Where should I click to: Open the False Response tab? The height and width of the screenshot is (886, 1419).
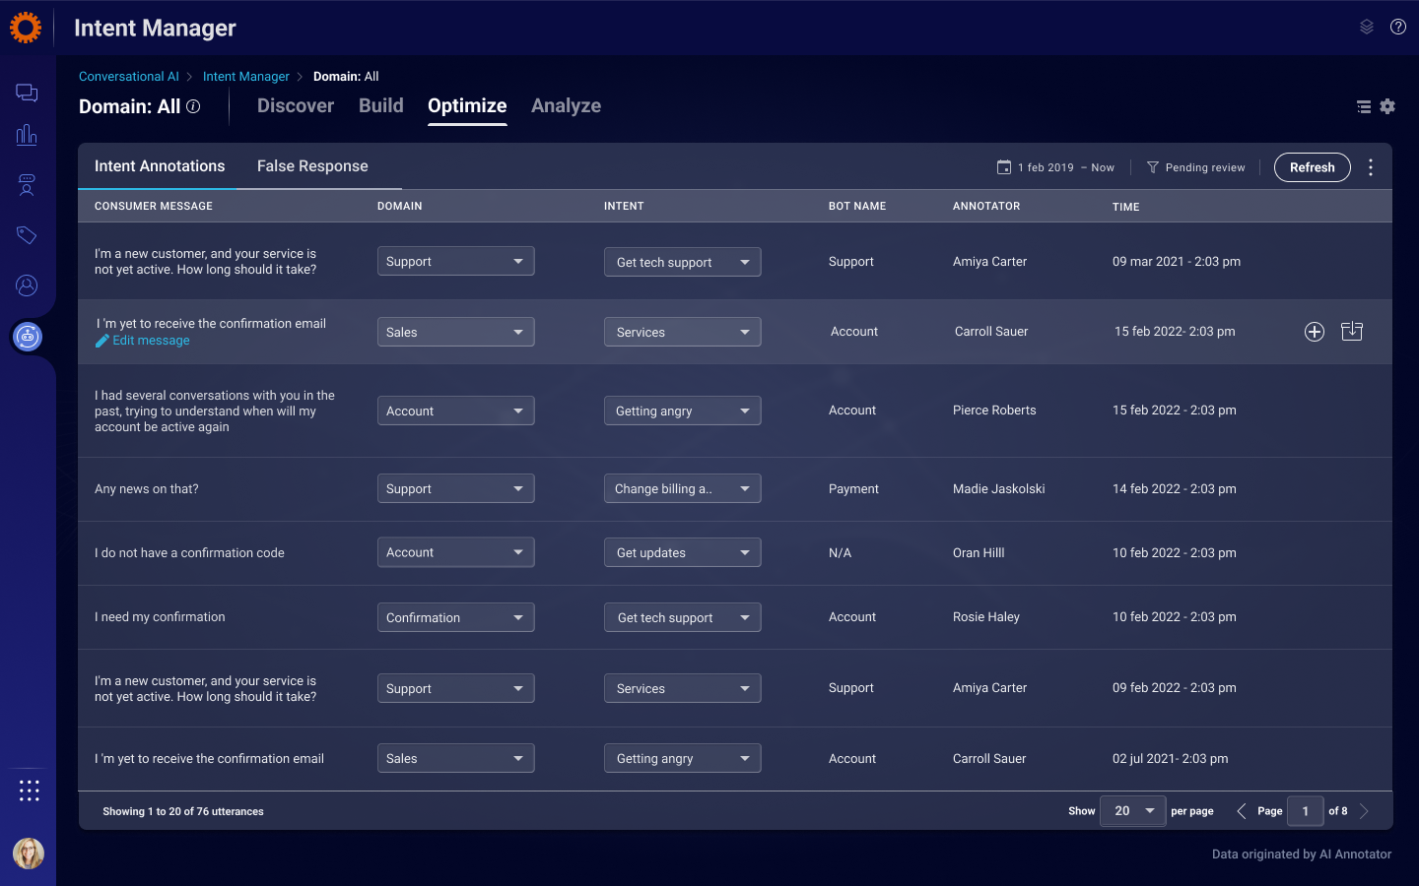point(312,166)
